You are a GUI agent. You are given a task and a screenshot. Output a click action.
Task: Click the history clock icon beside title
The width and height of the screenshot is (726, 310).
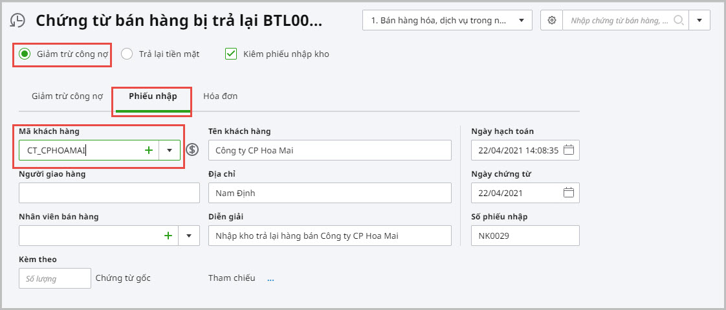[18, 20]
